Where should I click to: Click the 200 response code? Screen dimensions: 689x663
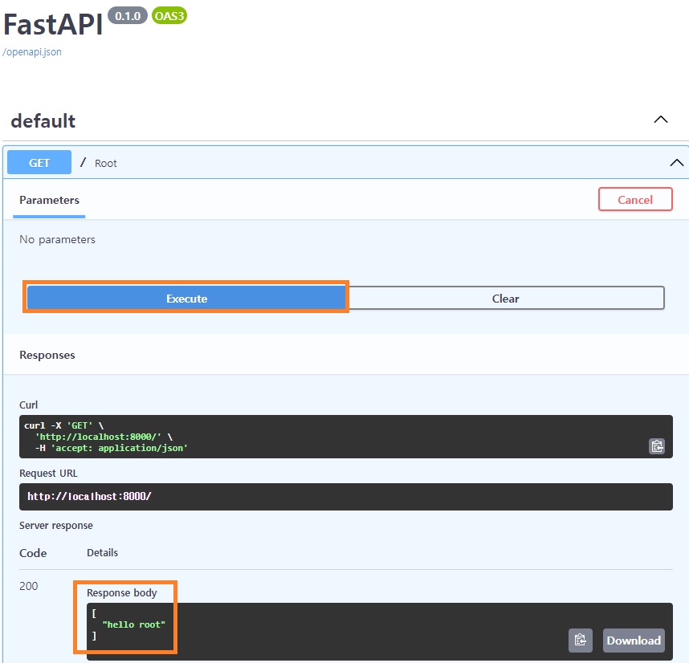pyautogui.click(x=29, y=586)
